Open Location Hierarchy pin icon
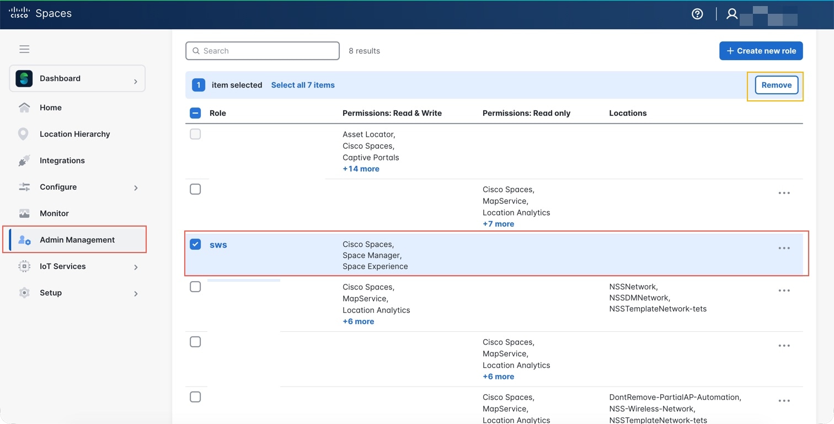The image size is (834, 424). tap(23, 134)
